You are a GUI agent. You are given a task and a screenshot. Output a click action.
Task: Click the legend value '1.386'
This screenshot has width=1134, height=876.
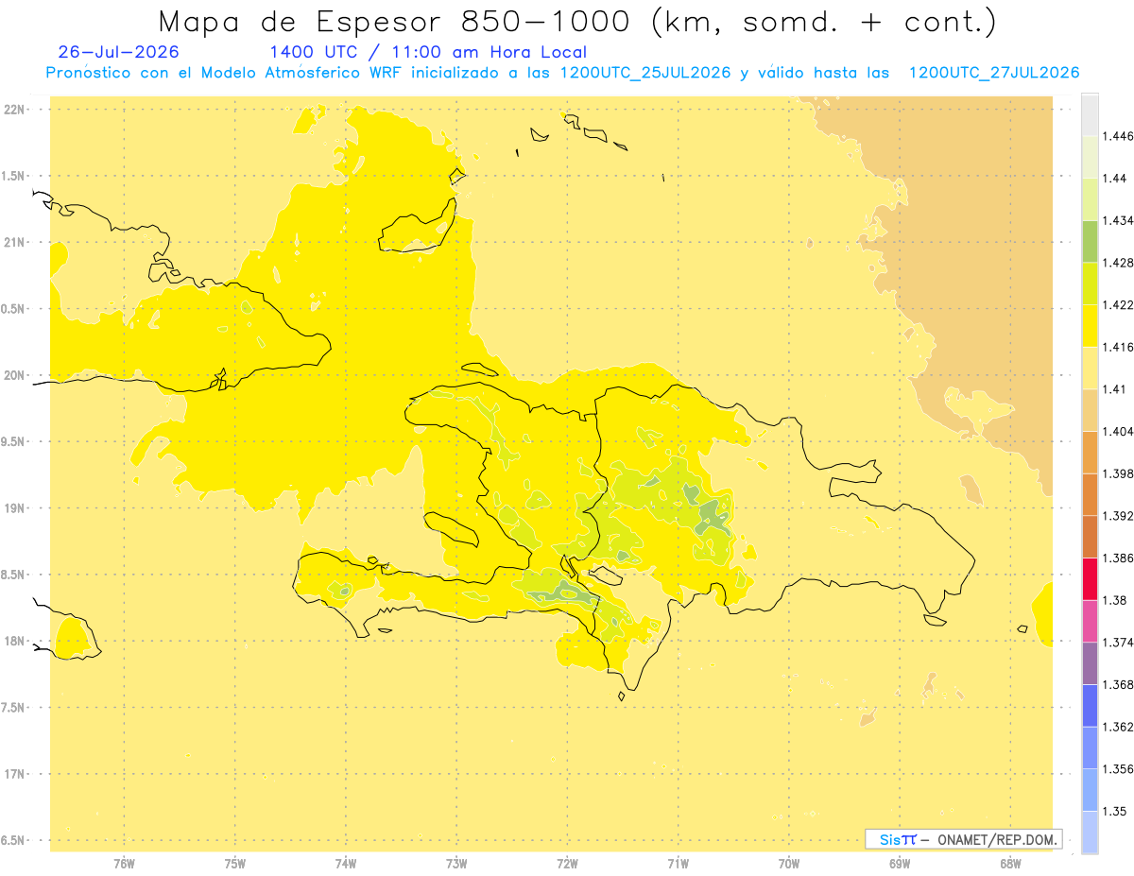[1119, 558]
